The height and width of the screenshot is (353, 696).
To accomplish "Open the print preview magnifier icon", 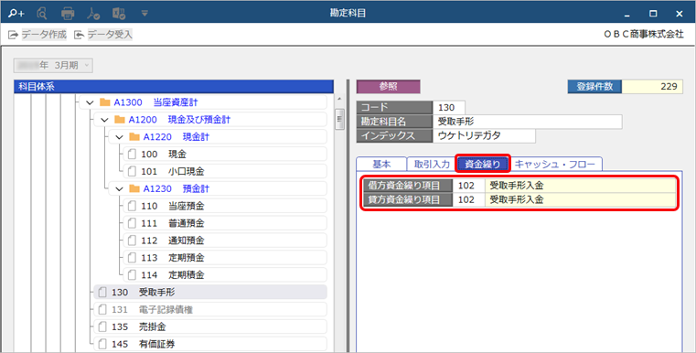I will 42,14.
